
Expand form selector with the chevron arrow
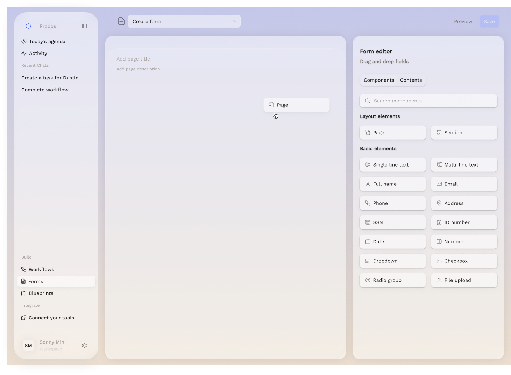pos(235,21)
